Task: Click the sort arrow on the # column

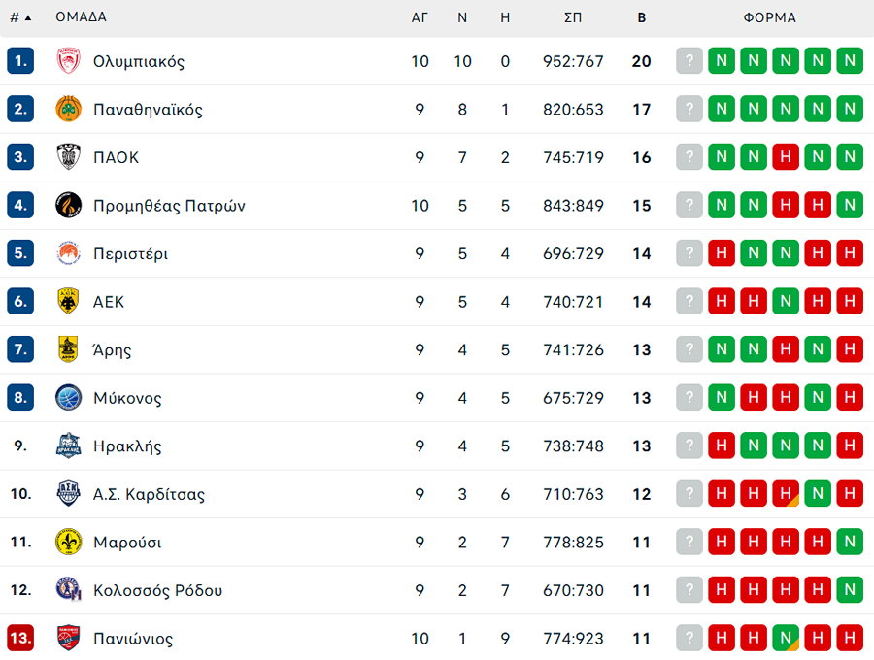Action: pyautogui.click(x=28, y=16)
